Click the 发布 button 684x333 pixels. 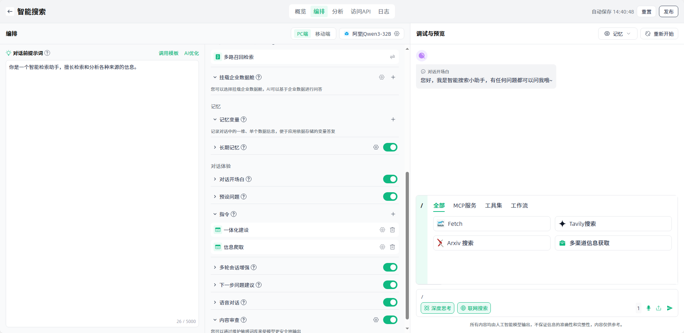tap(668, 11)
